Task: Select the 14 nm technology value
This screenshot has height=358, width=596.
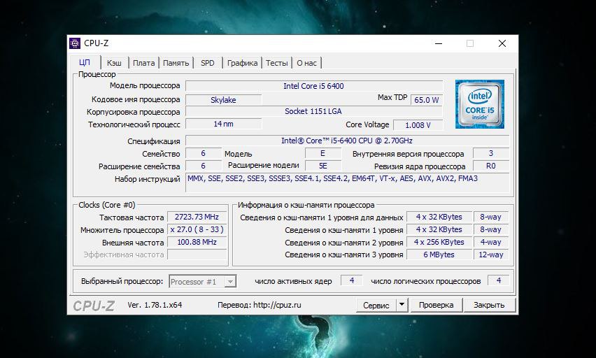Action: [x=224, y=124]
